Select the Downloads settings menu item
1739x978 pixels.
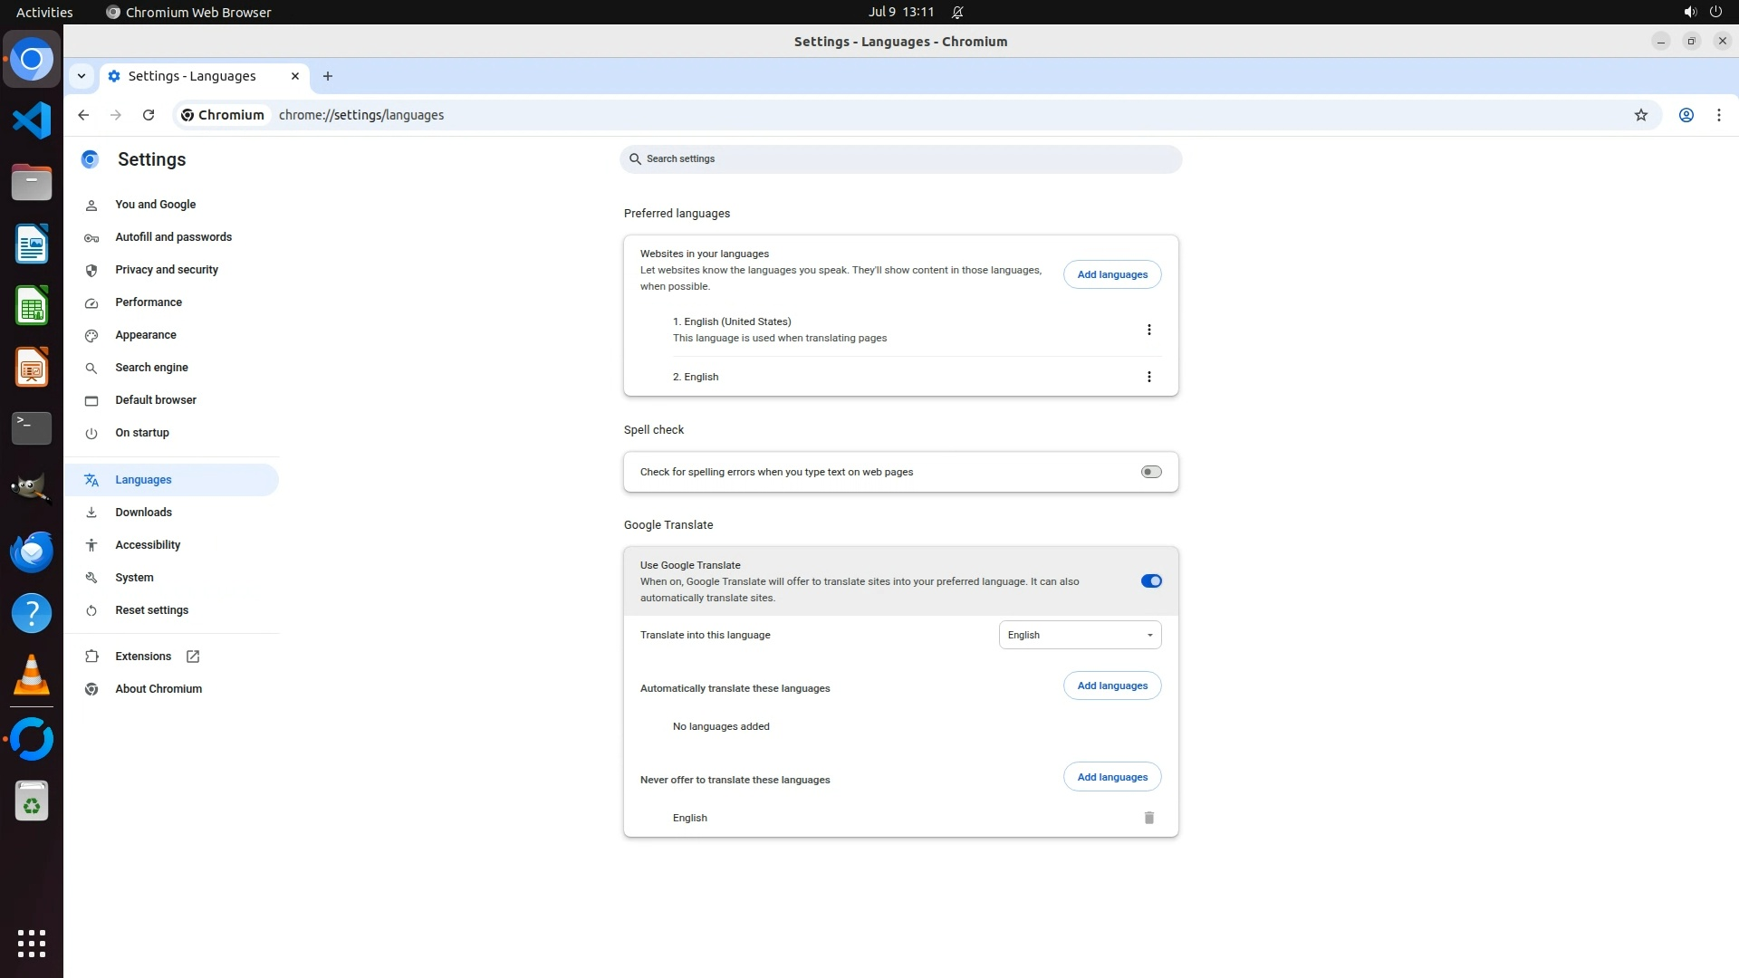[143, 513]
